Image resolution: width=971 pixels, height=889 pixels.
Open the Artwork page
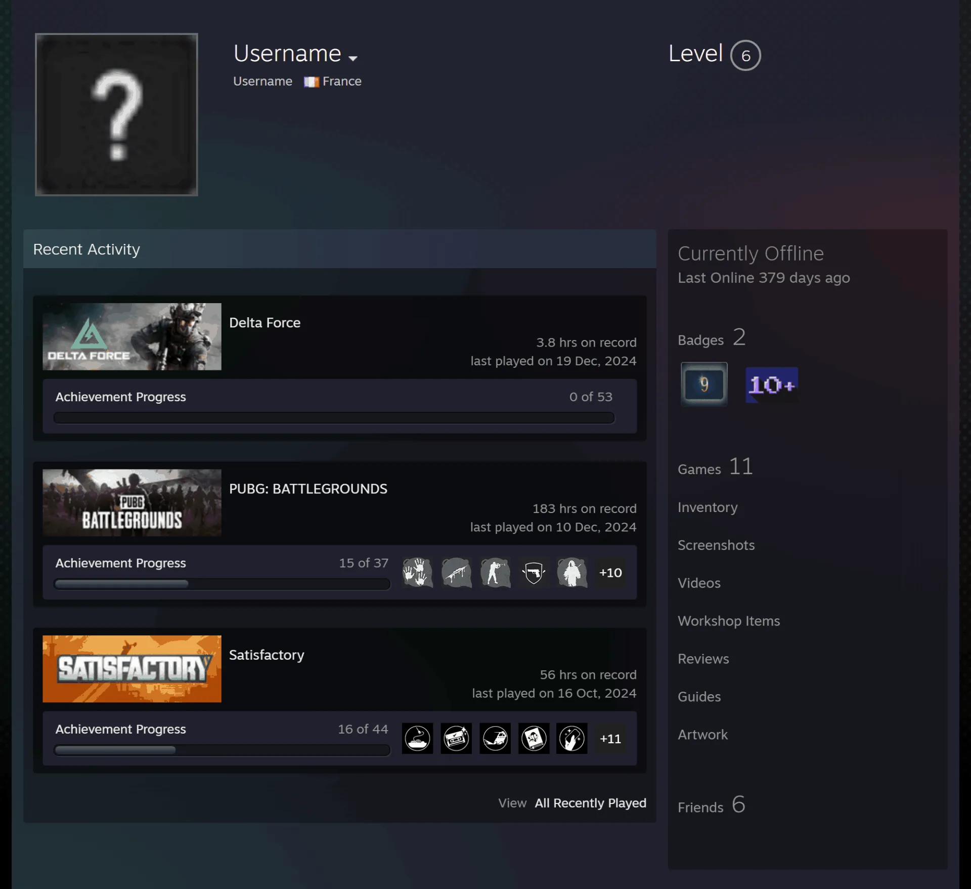tap(702, 735)
